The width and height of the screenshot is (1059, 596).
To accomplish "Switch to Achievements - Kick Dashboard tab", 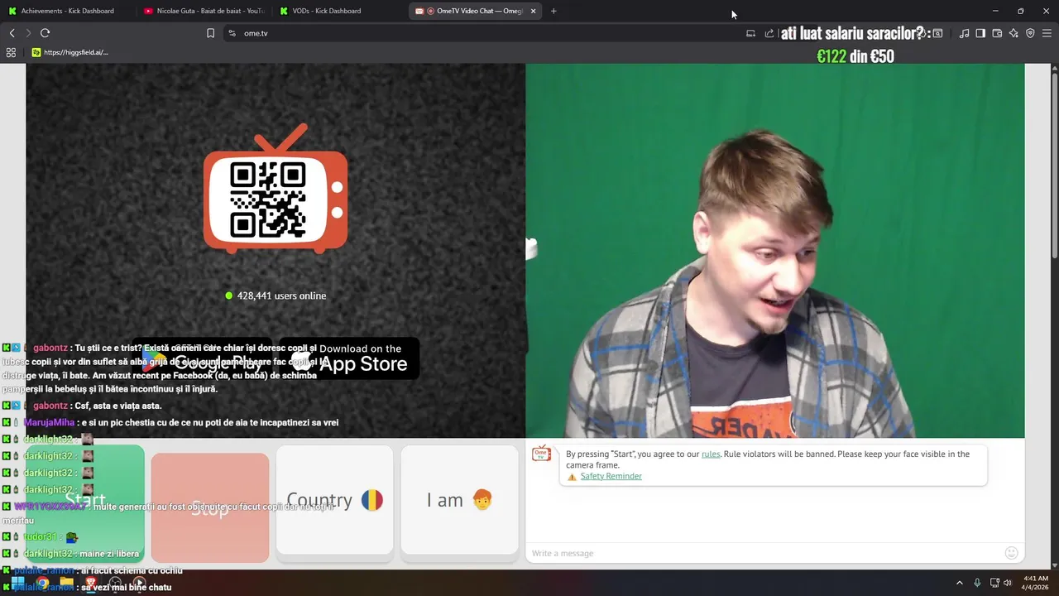I will (x=68, y=11).
